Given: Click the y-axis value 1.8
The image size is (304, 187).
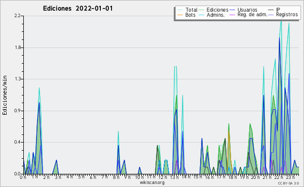Looking at the screenshot, I should pyautogui.click(x=17, y=48).
